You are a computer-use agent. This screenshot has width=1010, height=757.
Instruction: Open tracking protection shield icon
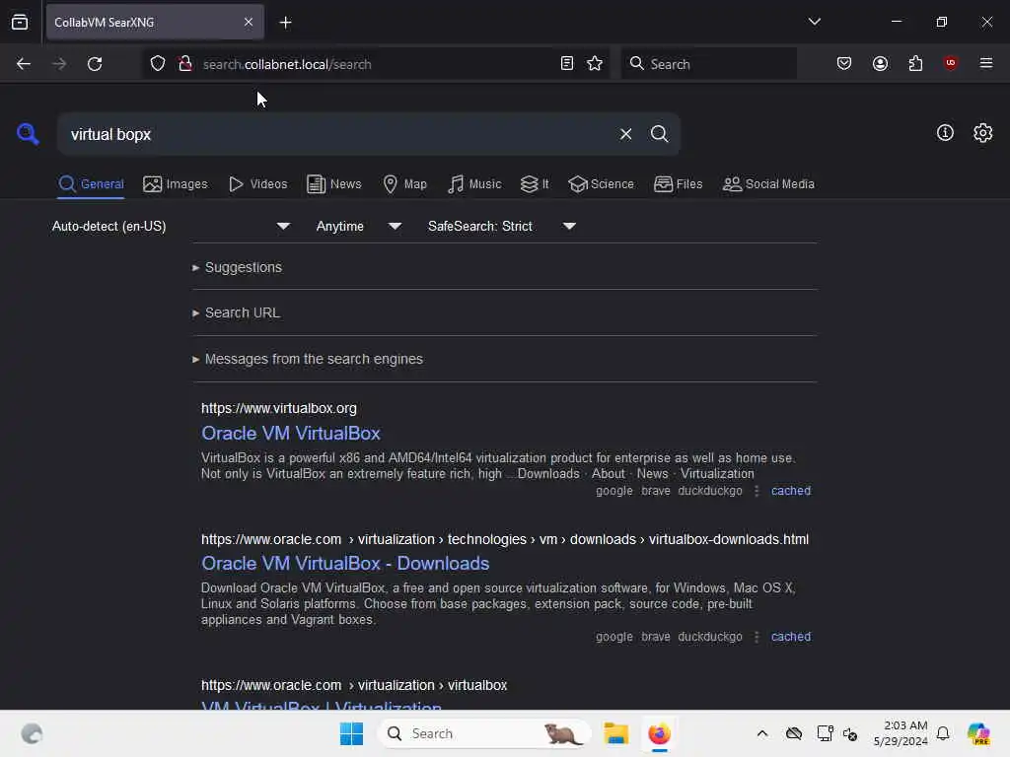click(x=158, y=64)
